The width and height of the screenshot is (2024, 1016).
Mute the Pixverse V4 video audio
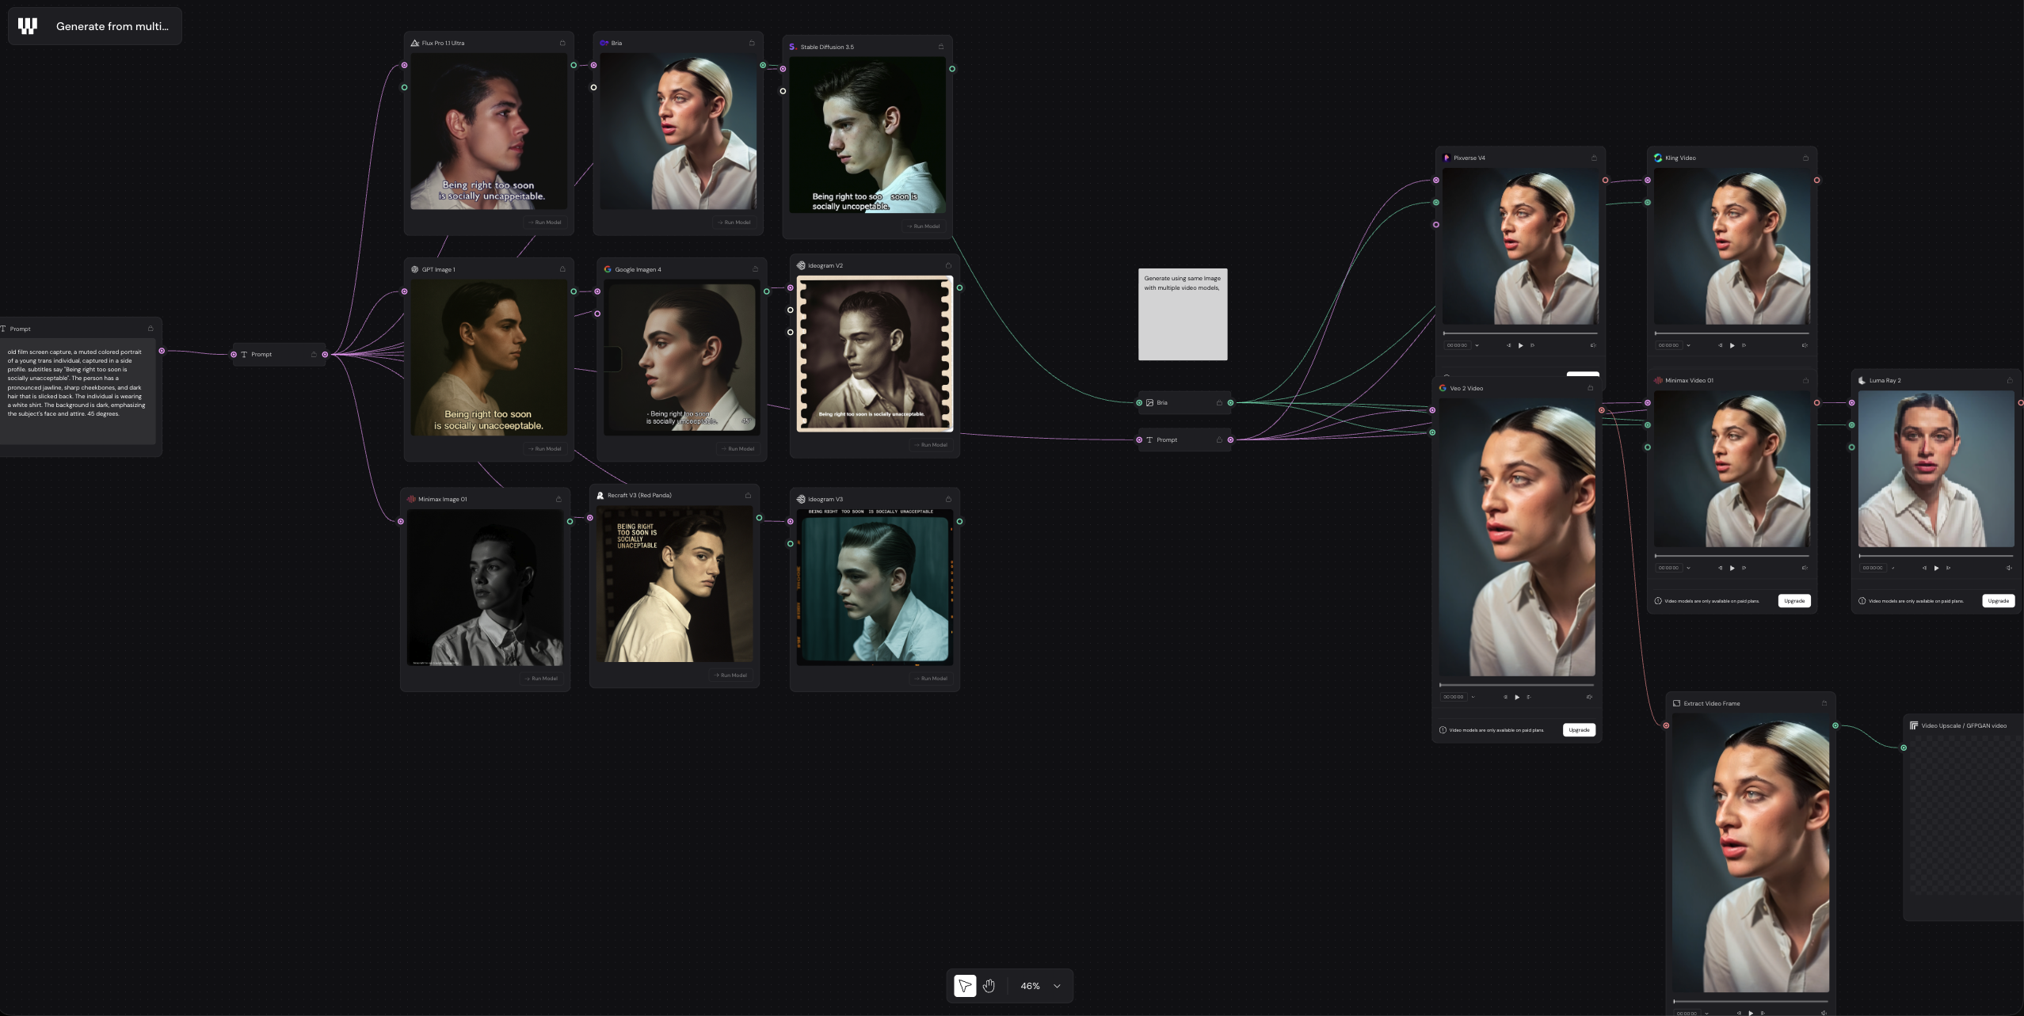1593,345
